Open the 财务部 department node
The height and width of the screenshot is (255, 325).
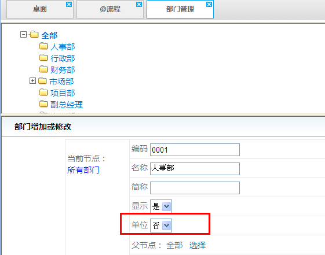pyautogui.click(x=63, y=70)
